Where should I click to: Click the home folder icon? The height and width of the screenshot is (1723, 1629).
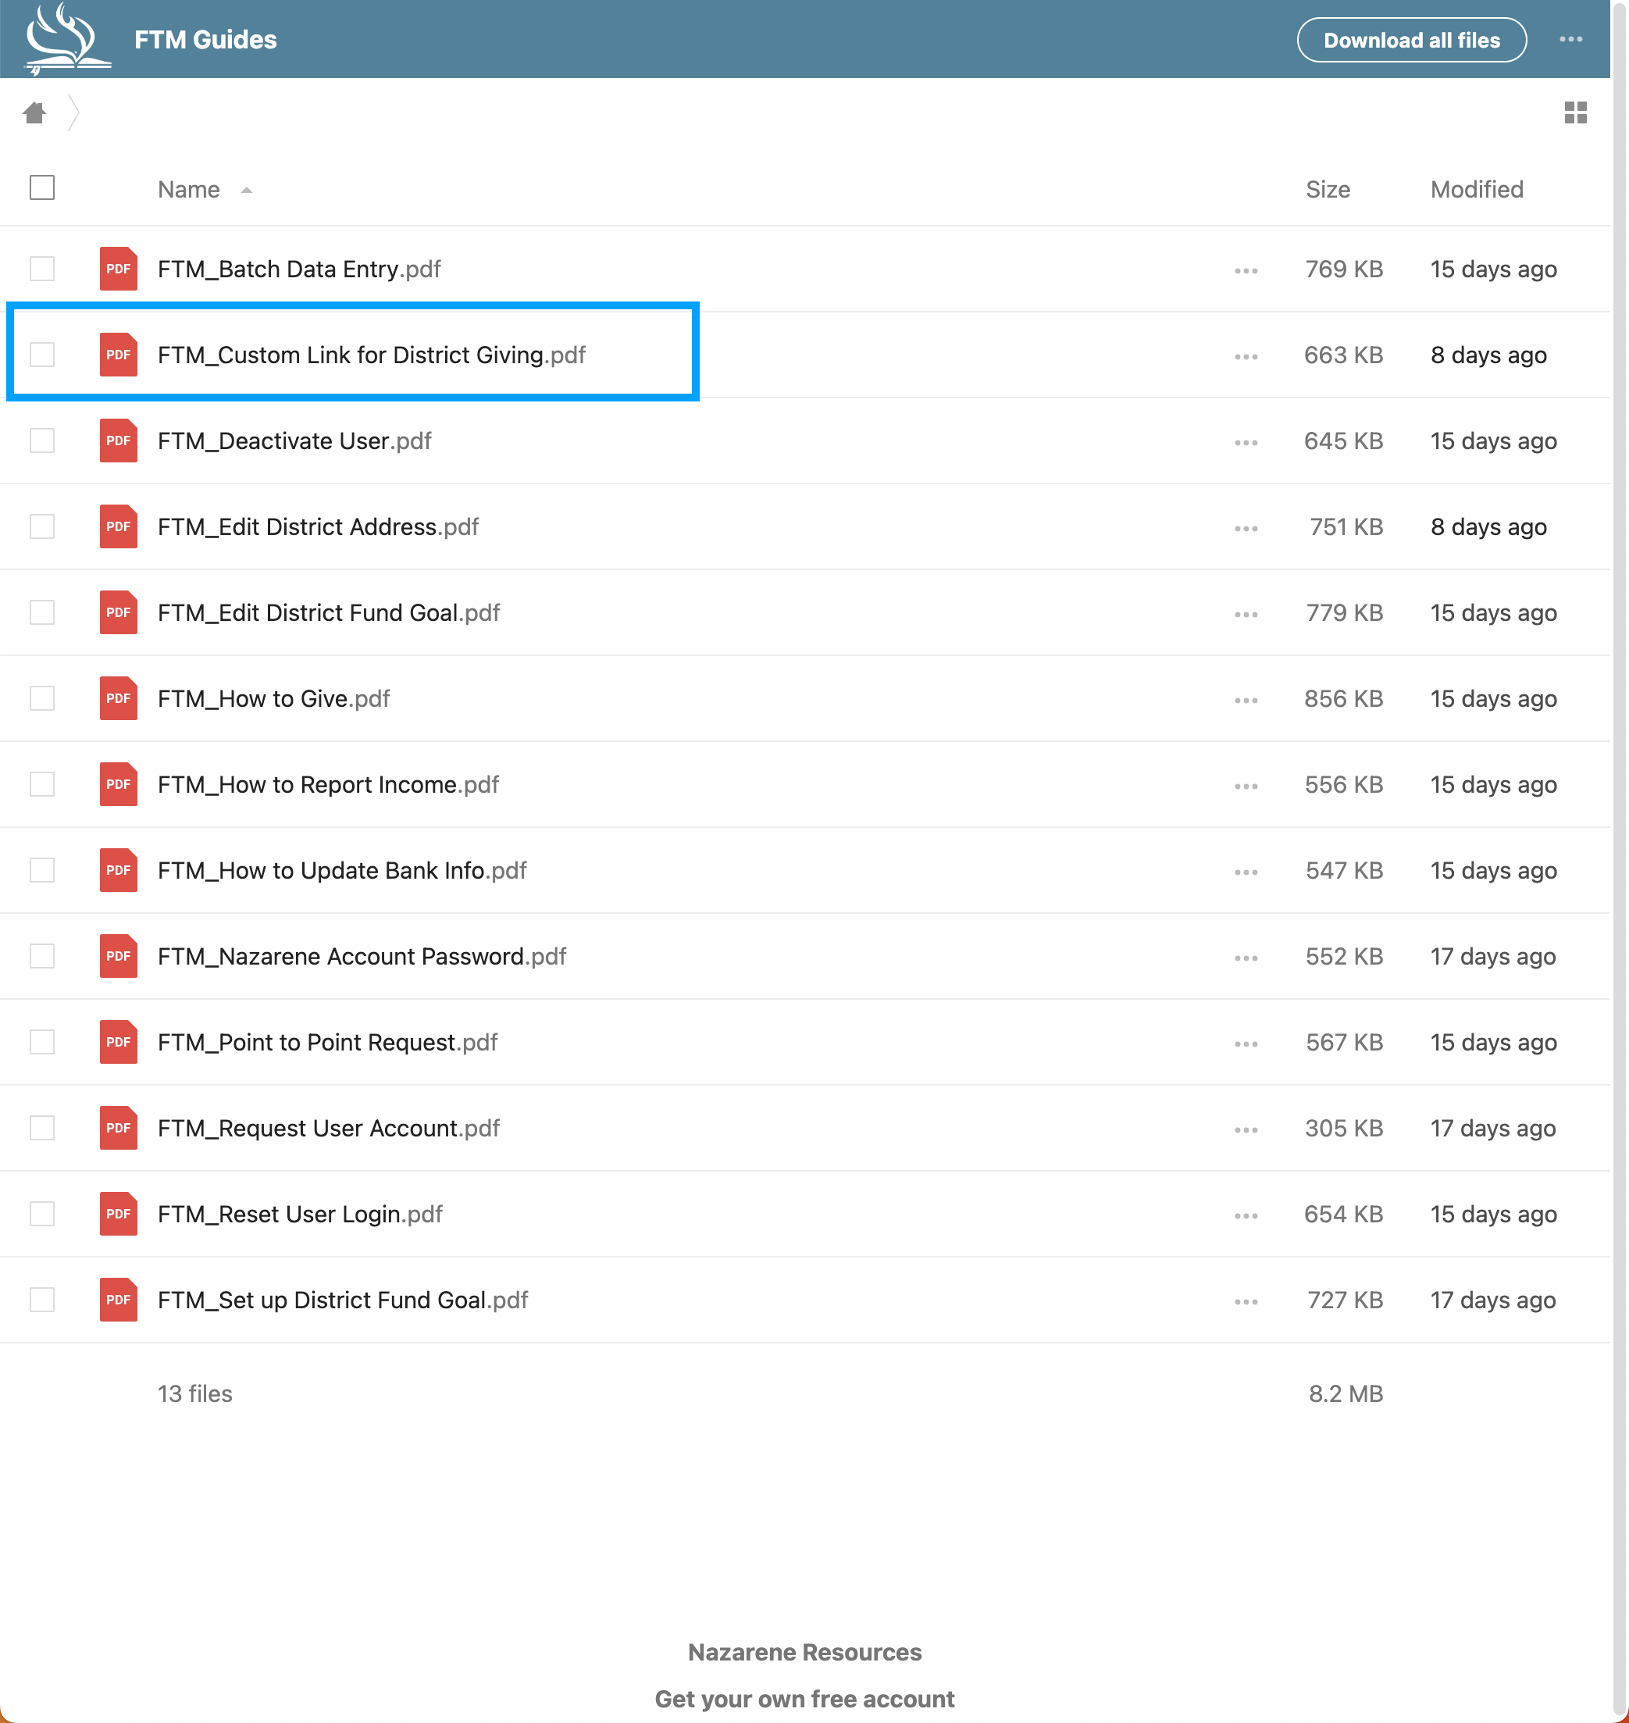34,113
